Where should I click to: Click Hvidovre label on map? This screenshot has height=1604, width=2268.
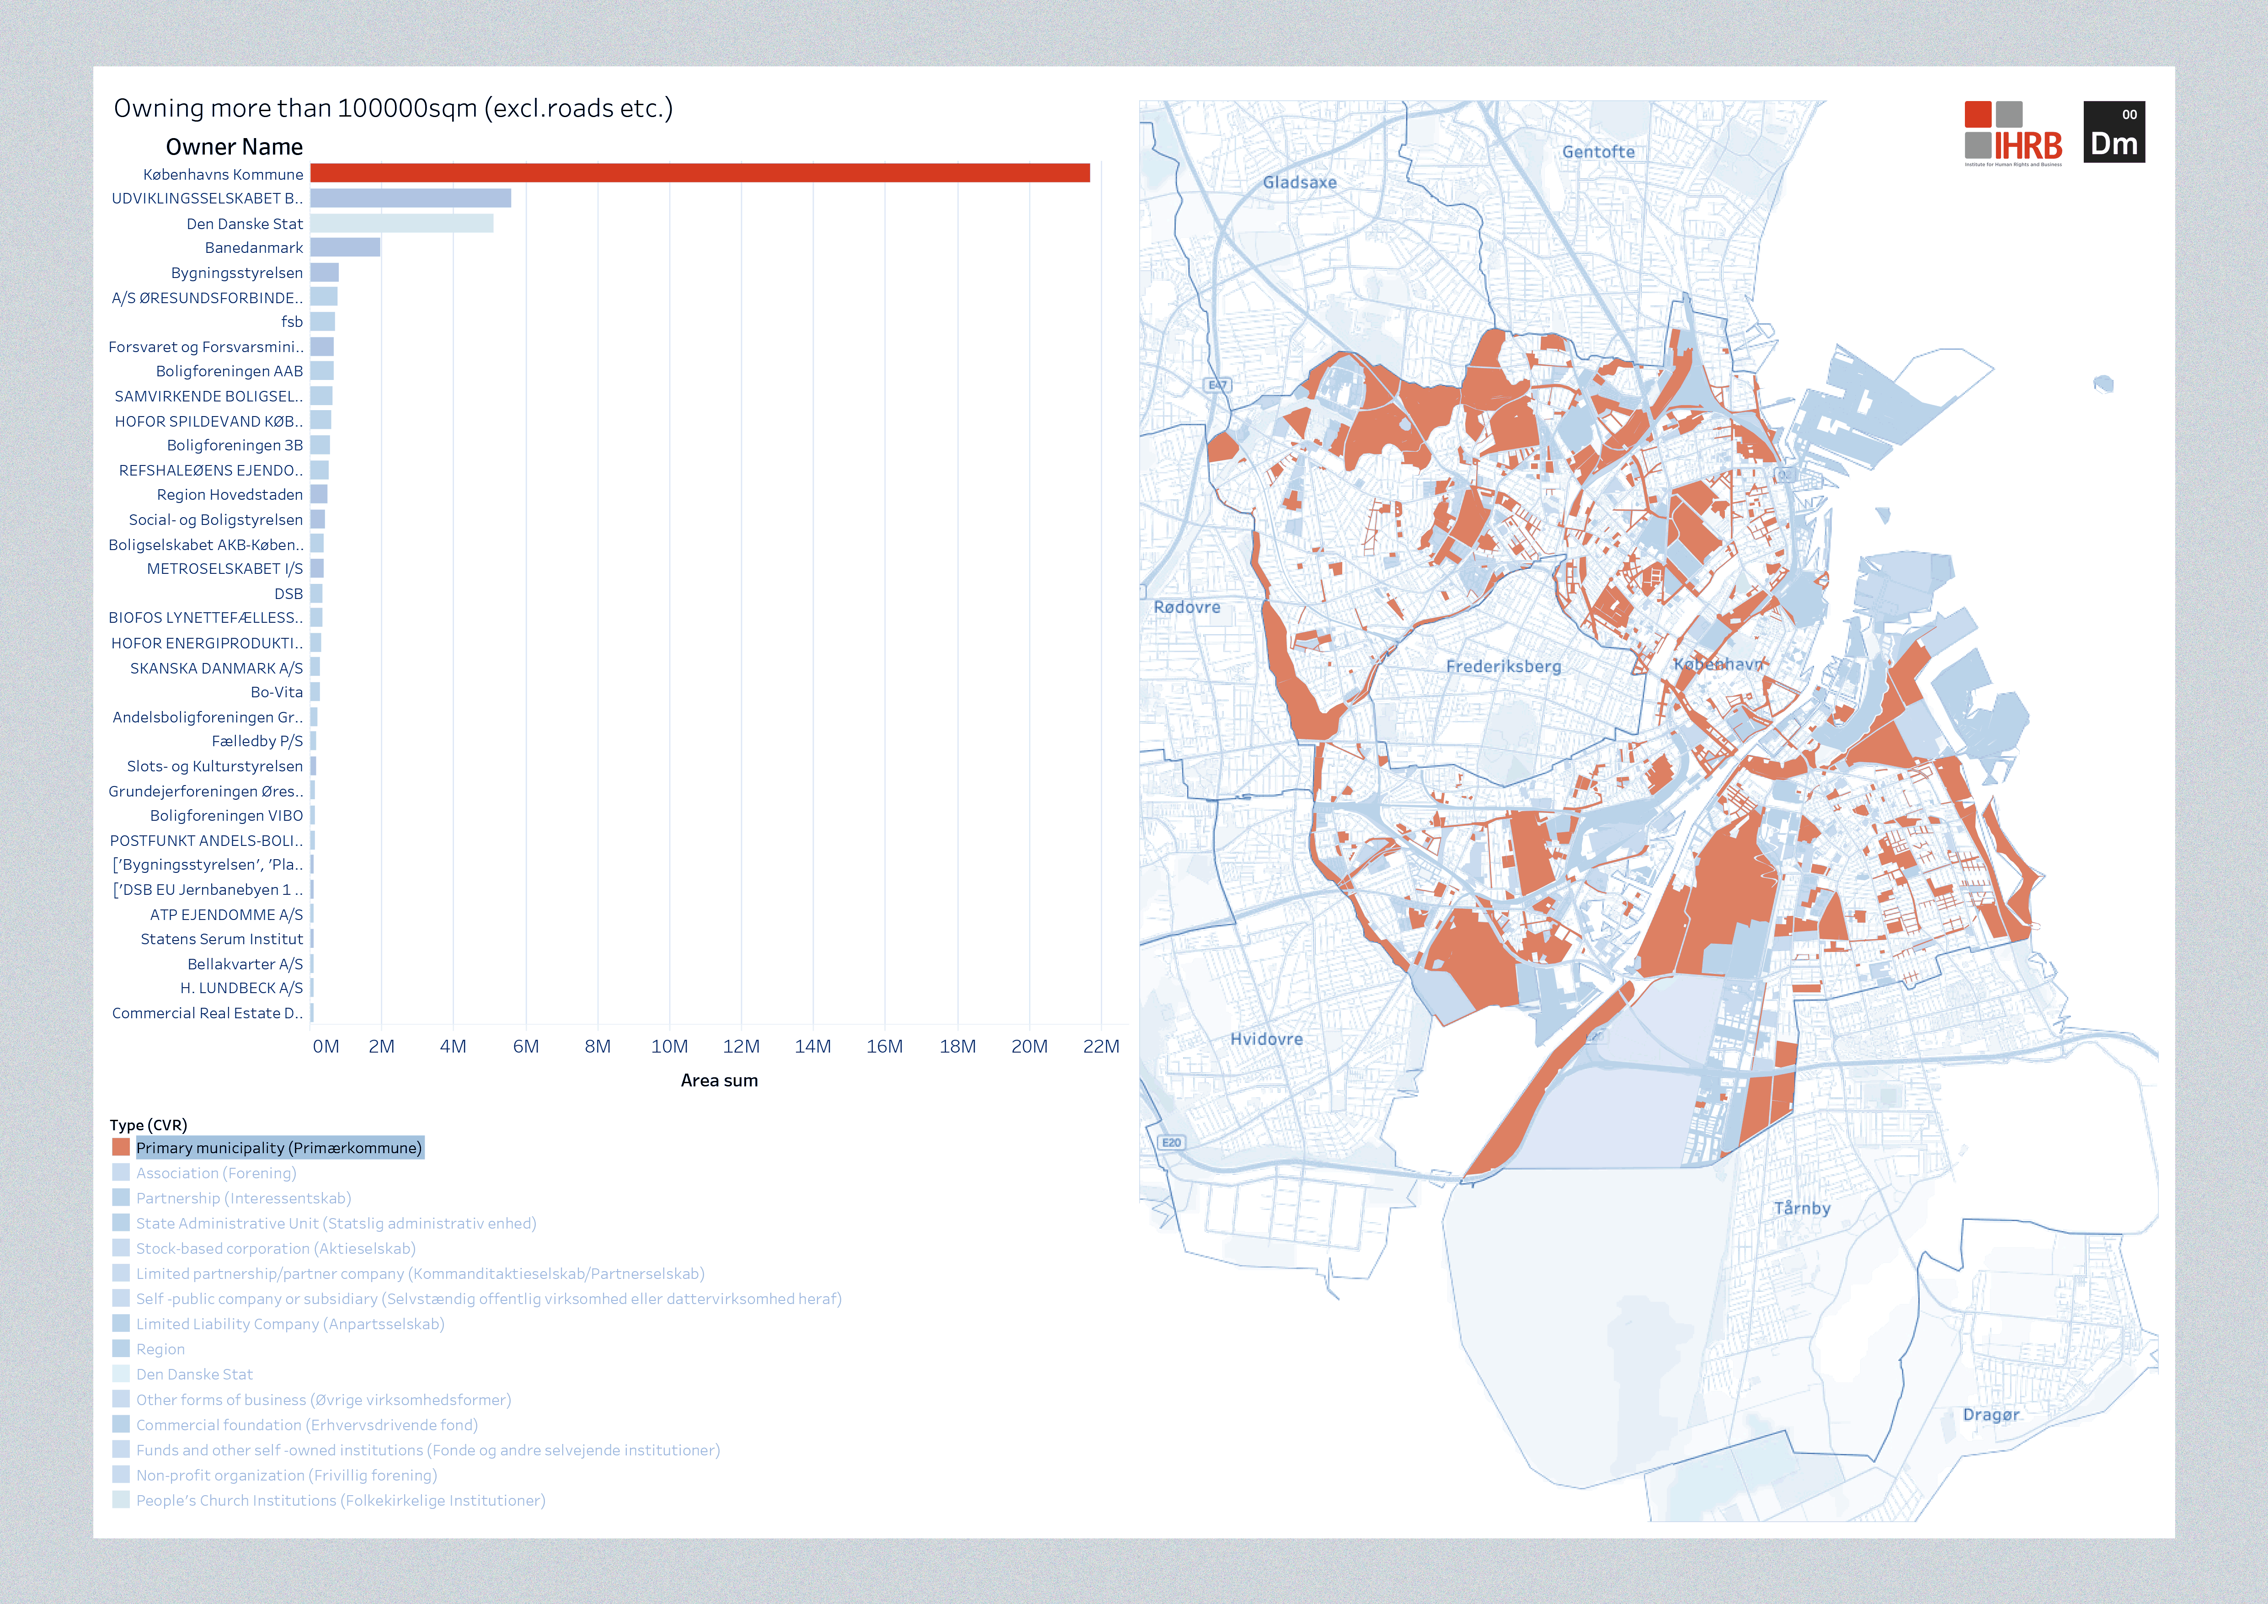pyautogui.click(x=1266, y=1039)
